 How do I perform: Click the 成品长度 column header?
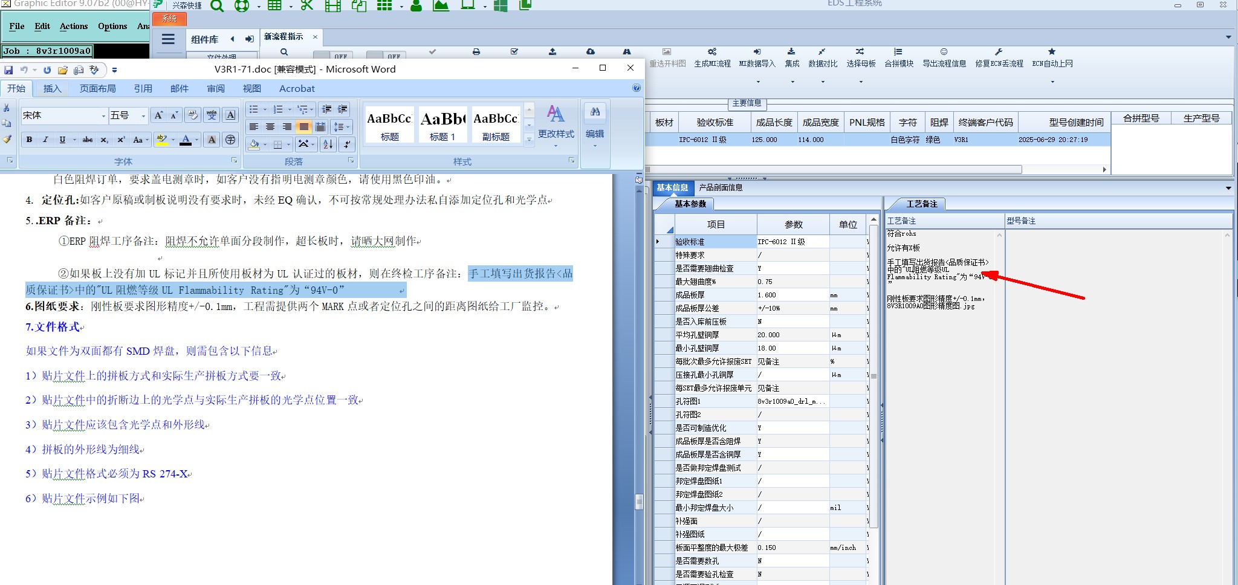pos(774,122)
